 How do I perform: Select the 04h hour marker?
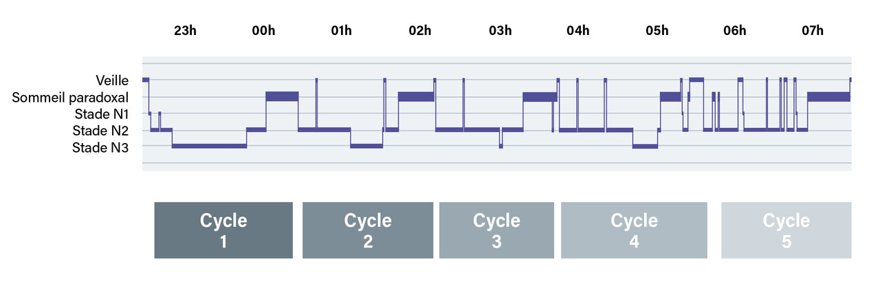[577, 31]
